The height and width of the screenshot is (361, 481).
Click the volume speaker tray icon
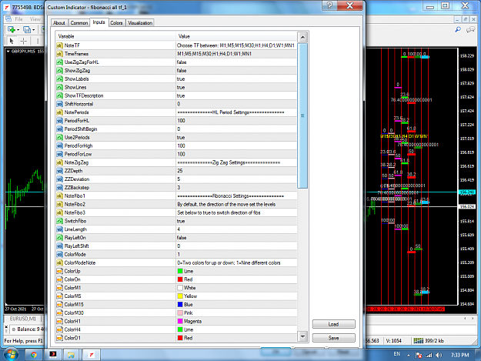tap(439, 355)
